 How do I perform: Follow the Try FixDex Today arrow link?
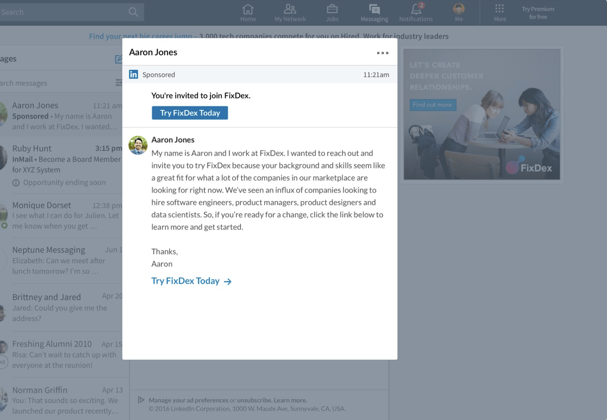click(x=191, y=281)
